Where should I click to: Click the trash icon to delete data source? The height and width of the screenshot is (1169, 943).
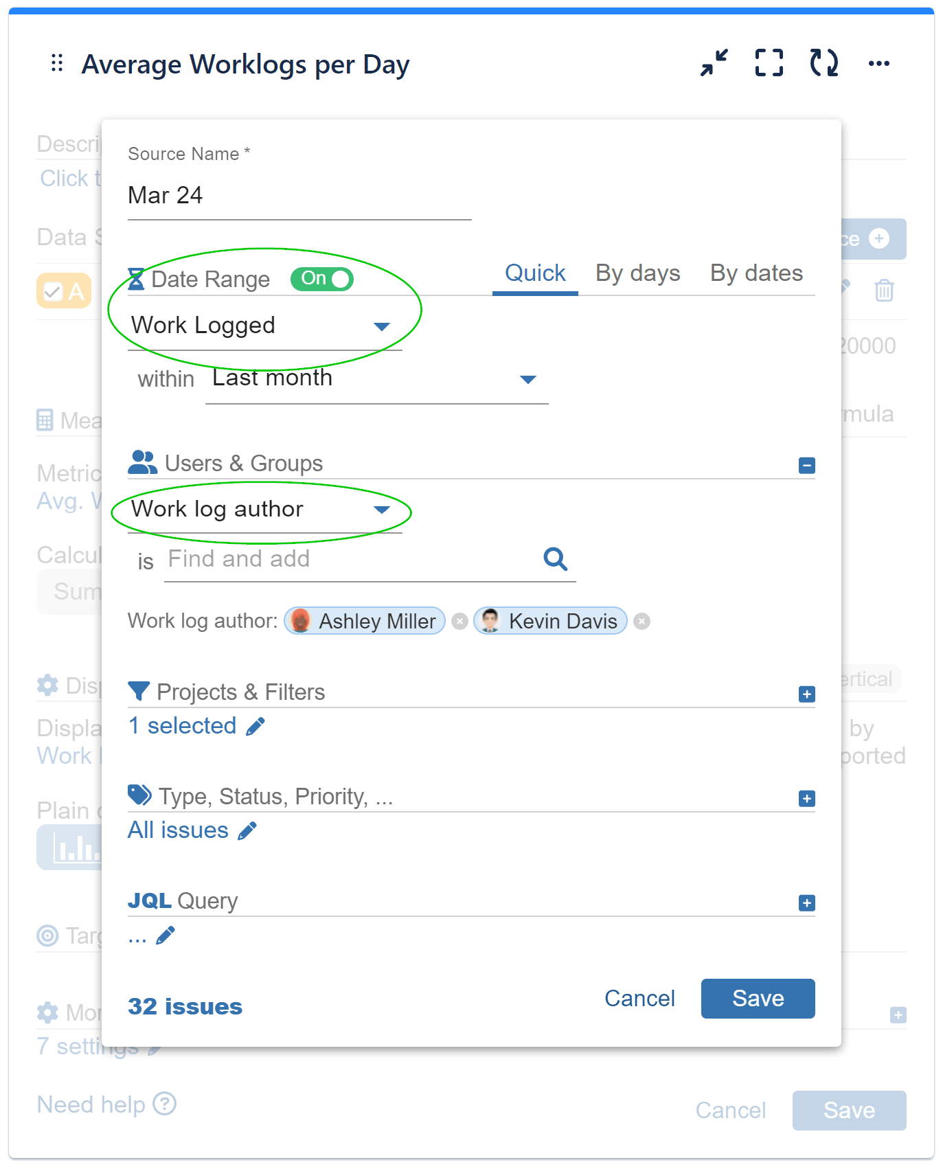coord(884,291)
